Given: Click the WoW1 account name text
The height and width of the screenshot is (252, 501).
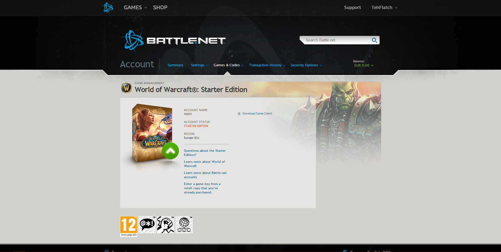Looking at the screenshot, I should pos(188,114).
